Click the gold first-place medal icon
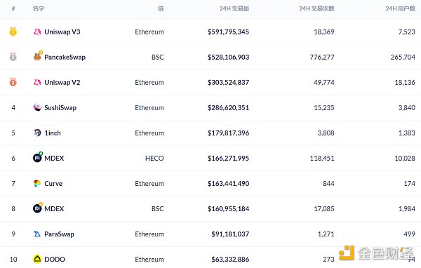Screen dimensions: 421x268 (x=13, y=32)
